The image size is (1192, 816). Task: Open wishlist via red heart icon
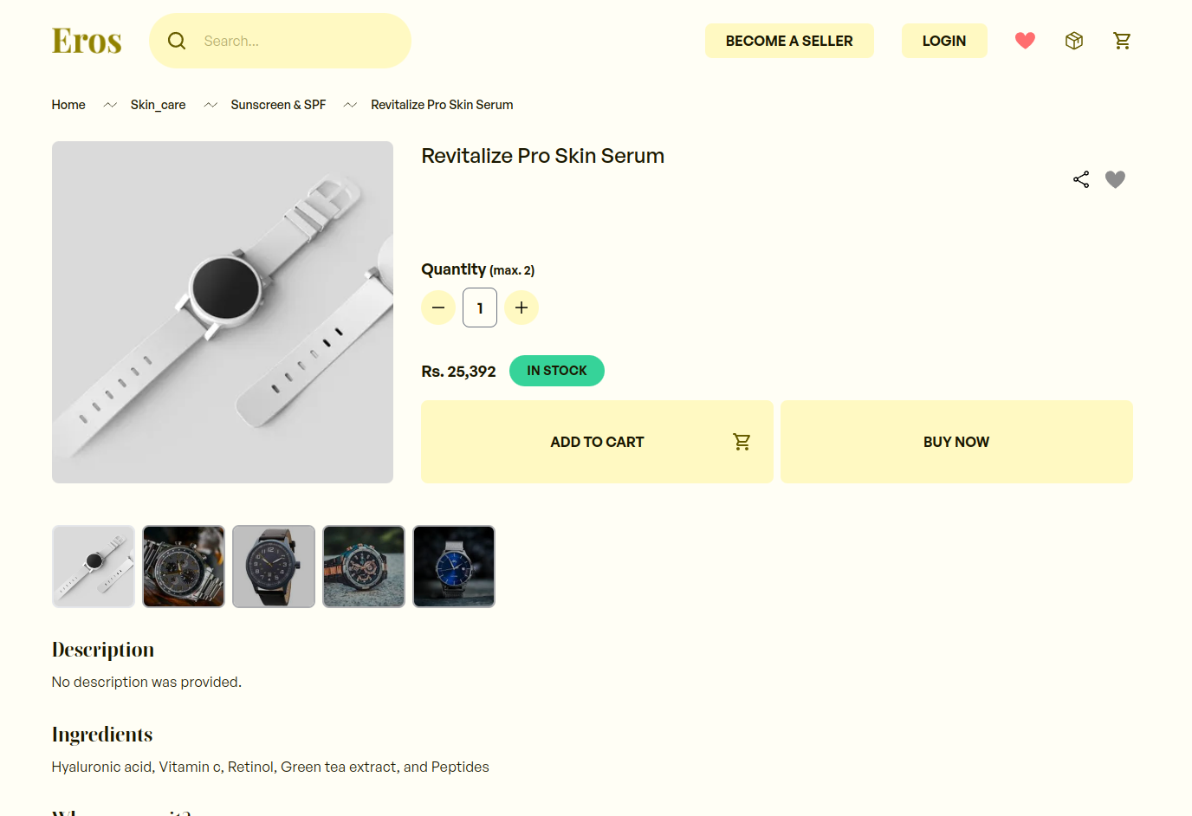pyautogui.click(x=1025, y=41)
